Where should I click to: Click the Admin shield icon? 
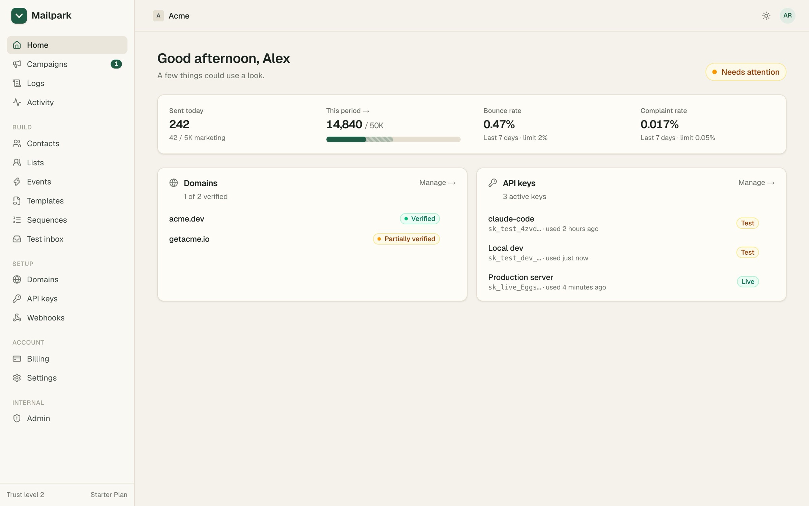tap(17, 418)
